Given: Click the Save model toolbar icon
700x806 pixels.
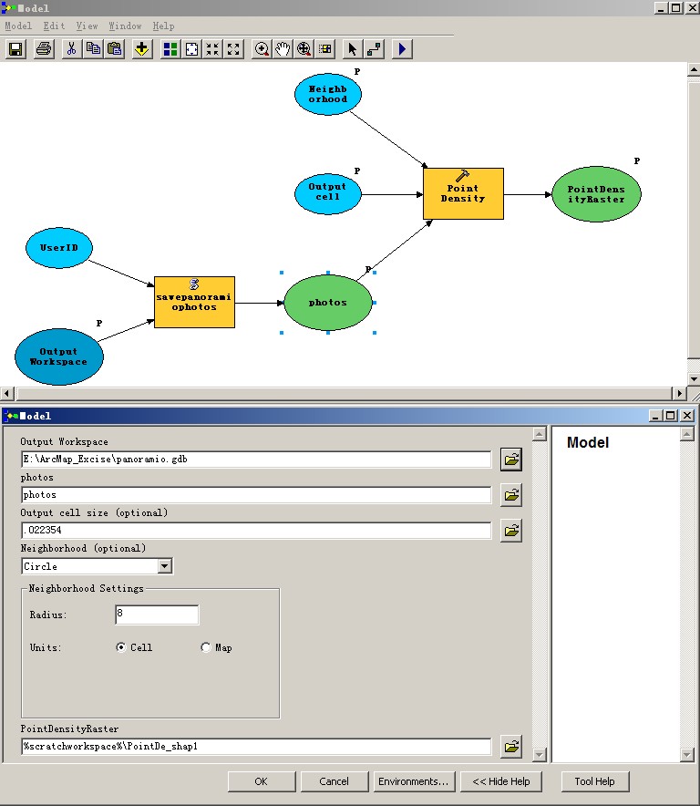Looking at the screenshot, I should pos(15,49).
